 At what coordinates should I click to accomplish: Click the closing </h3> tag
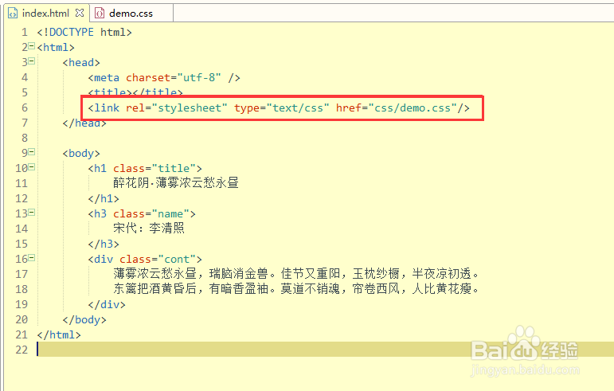click(x=104, y=244)
